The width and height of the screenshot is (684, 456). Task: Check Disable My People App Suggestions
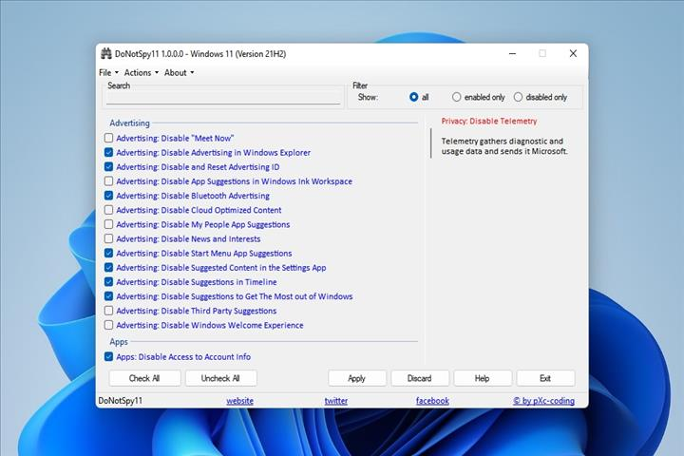pos(108,224)
